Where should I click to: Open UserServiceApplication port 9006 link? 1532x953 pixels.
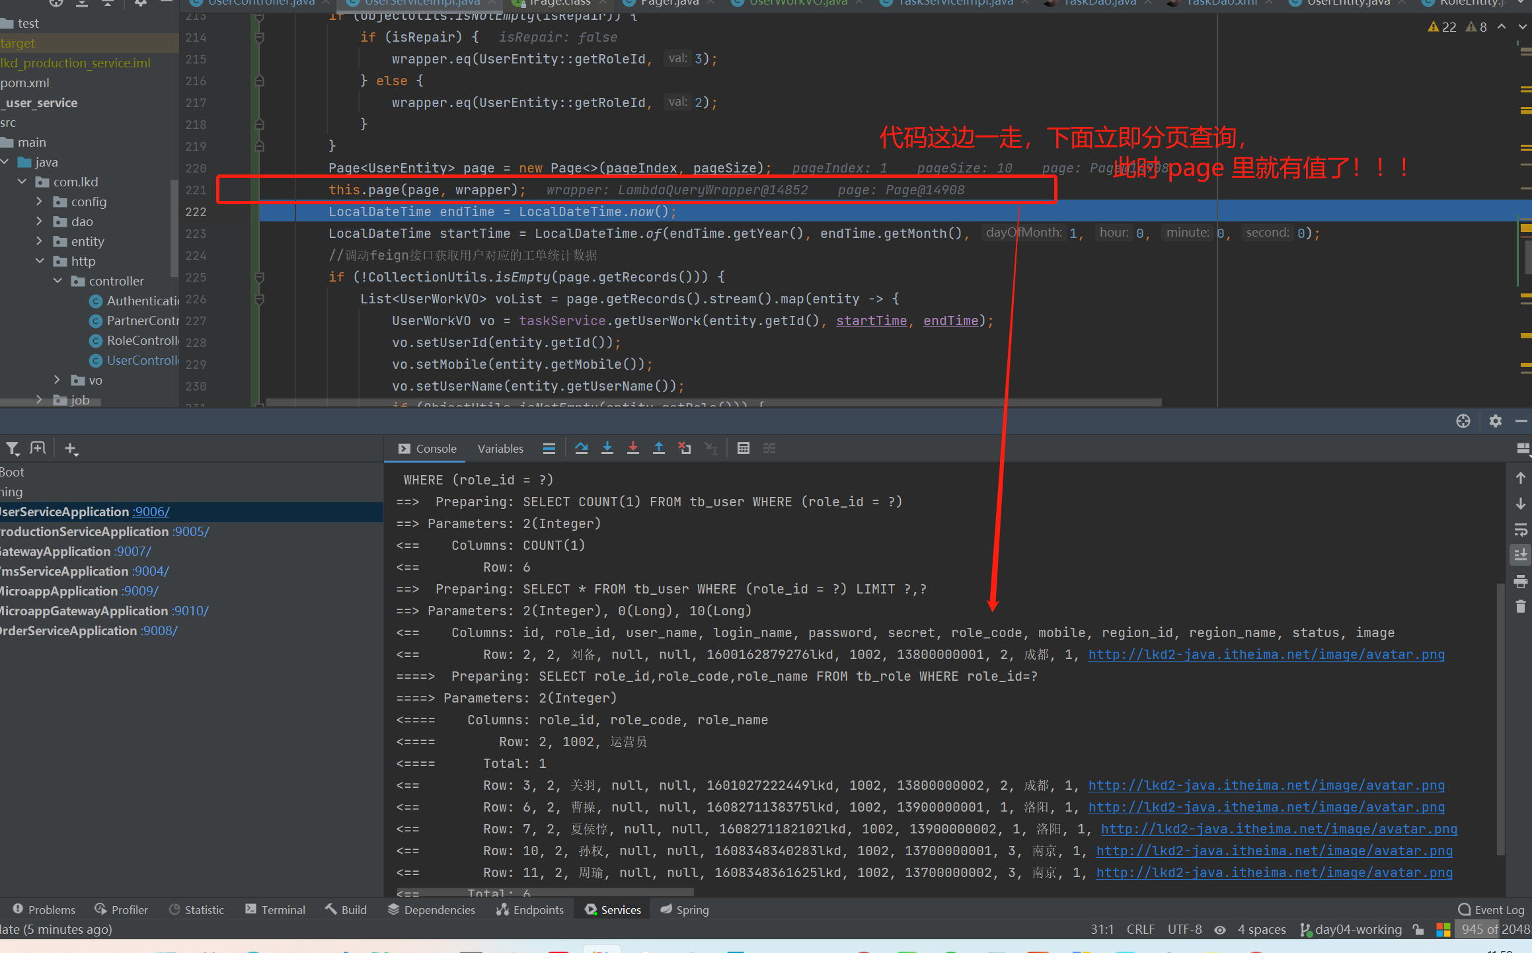[x=151, y=512]
